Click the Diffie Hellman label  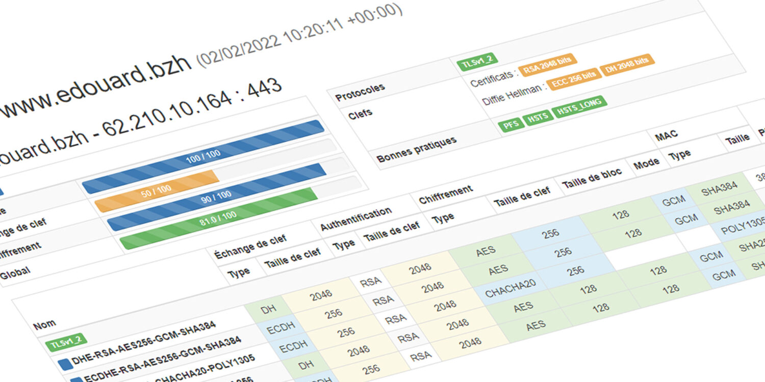coord(514,94)
